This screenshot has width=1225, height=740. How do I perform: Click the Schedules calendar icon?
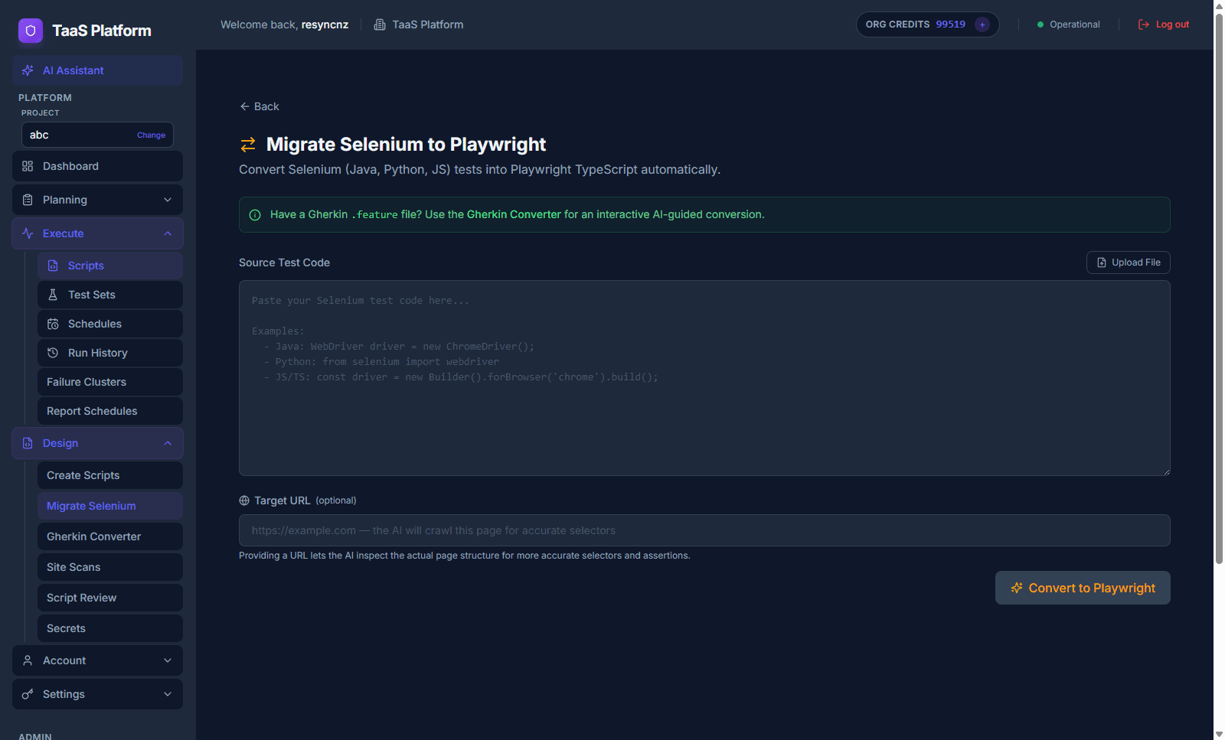[x=52, y=324]
